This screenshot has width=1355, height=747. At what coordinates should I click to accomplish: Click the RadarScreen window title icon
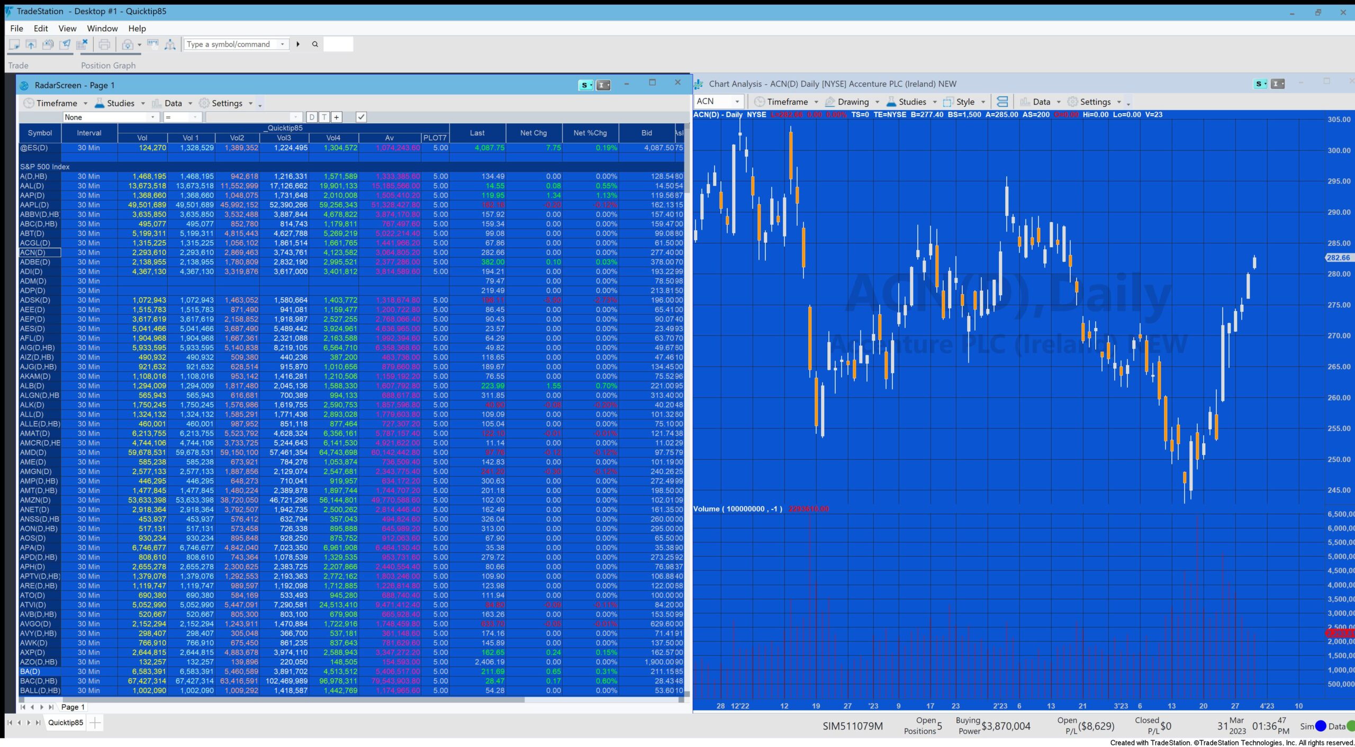(x=24, y=85)
